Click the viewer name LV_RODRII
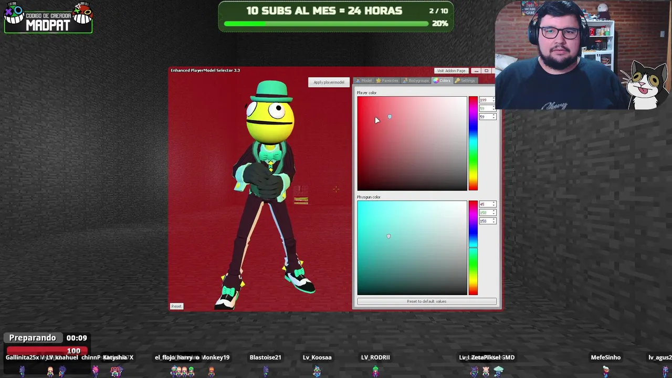This screenshot has width=672, height=378. 375,358
